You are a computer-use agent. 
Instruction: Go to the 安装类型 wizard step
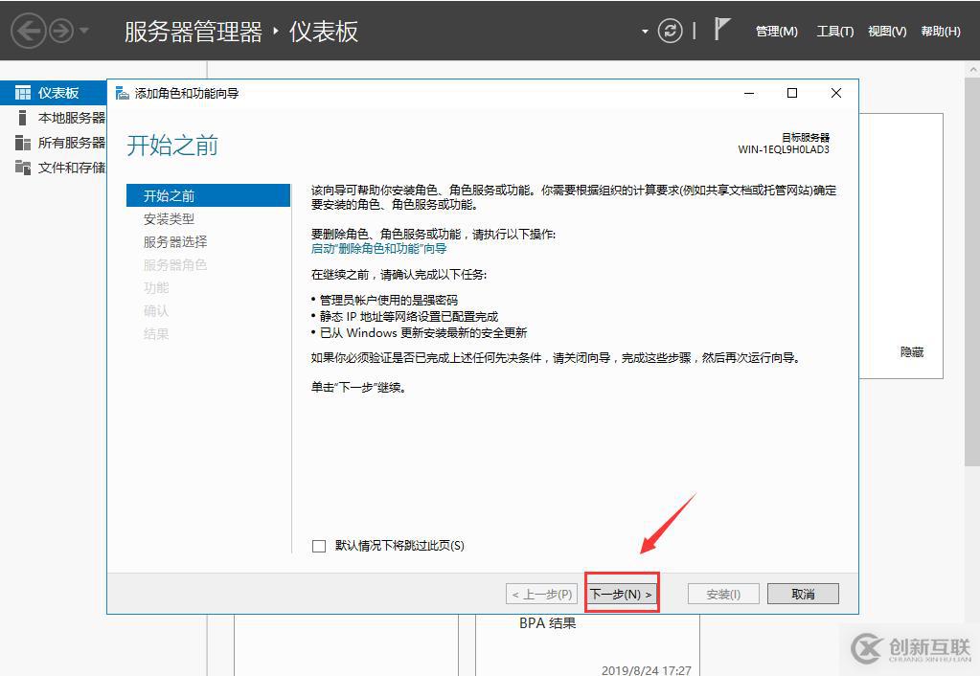click(169, 218)
